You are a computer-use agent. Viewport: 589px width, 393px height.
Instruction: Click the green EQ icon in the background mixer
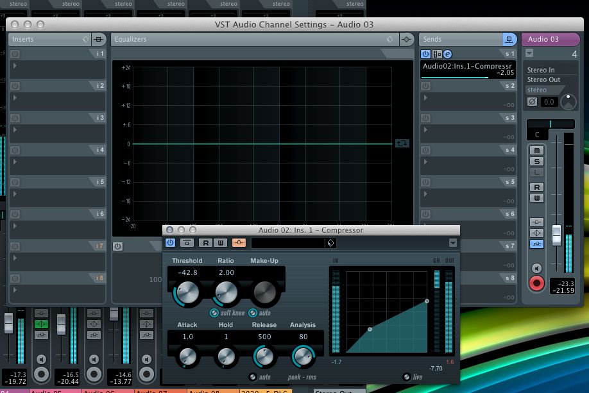41,324
